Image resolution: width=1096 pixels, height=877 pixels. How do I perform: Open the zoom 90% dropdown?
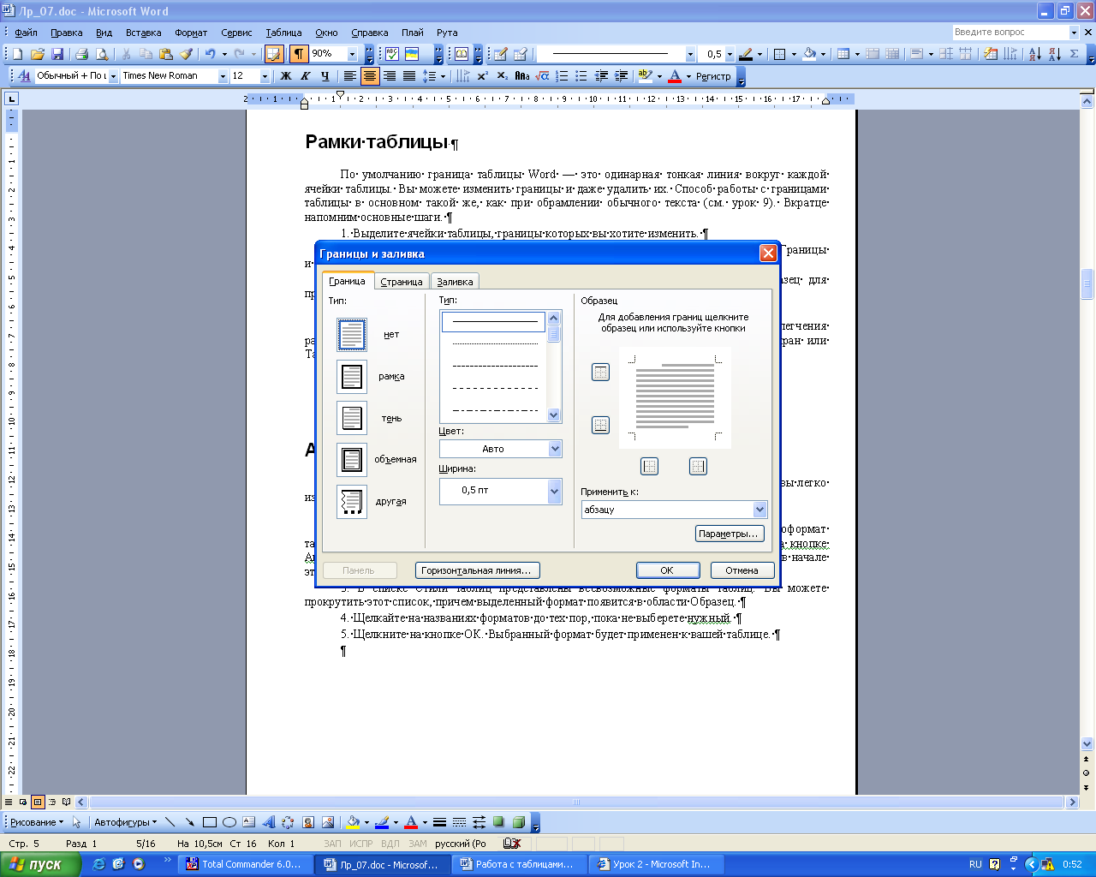[x=352, y=54]
